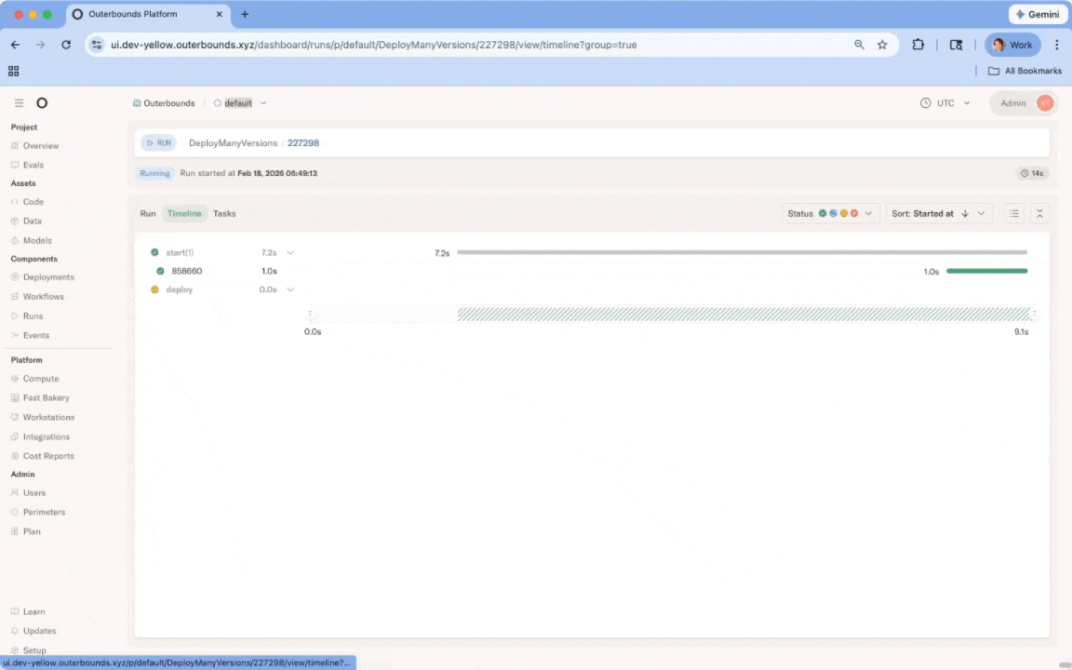
Task: Click the hatched timeline range selector
Action: (744, 315)
